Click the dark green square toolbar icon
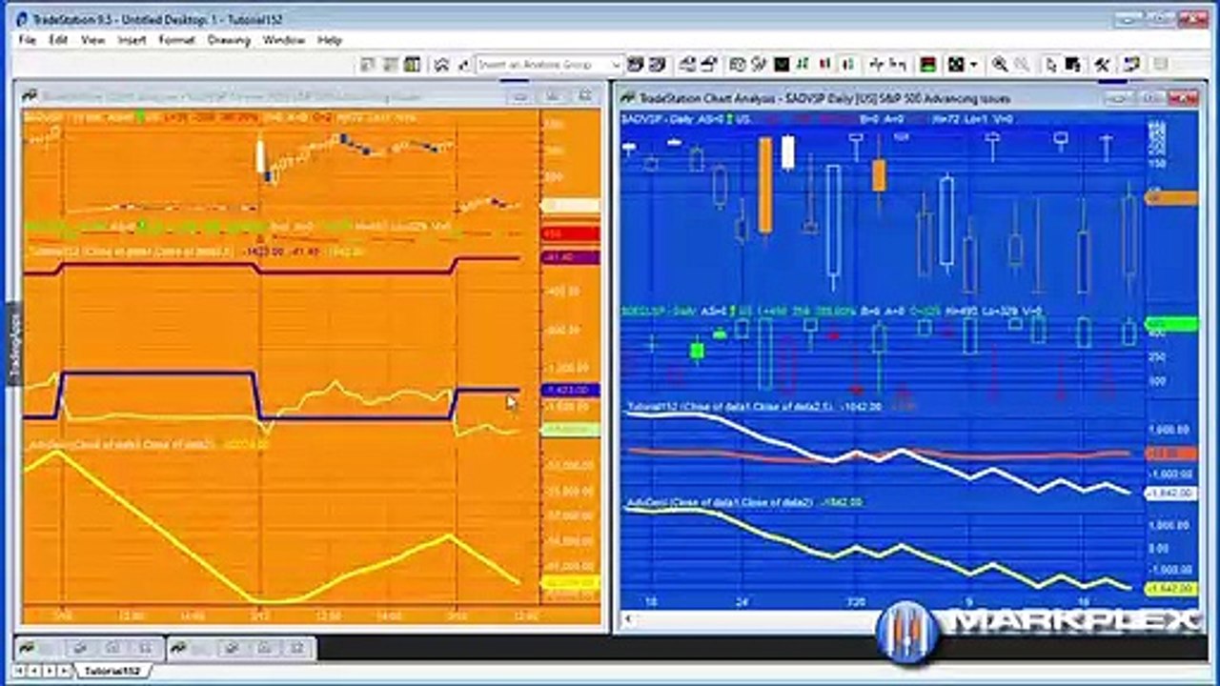Viewport: 1220px width, 686px height. pyautogui.click(x=782, y=65)
